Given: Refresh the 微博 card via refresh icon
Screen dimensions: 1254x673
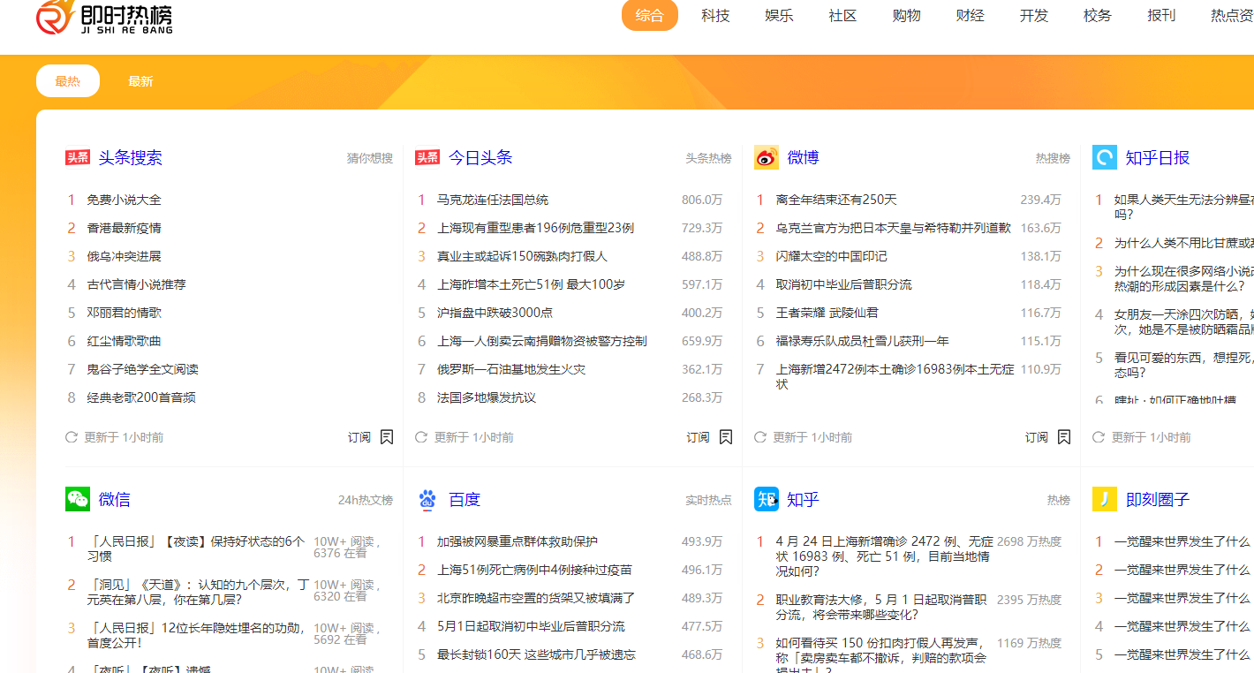Looking at the screenshot, I should (760, 437).
